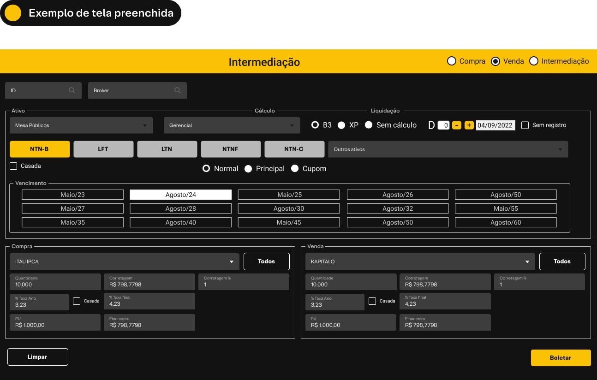
Task: Enable the Sem registro checkbox
Action: click(525, 125)
